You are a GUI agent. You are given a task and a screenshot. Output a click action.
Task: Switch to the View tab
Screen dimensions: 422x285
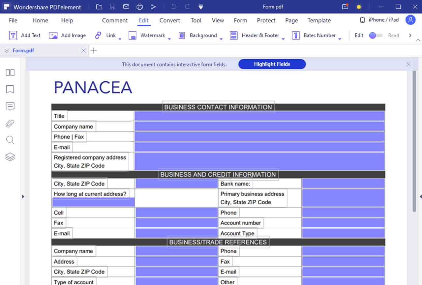(x=218, y=20)
